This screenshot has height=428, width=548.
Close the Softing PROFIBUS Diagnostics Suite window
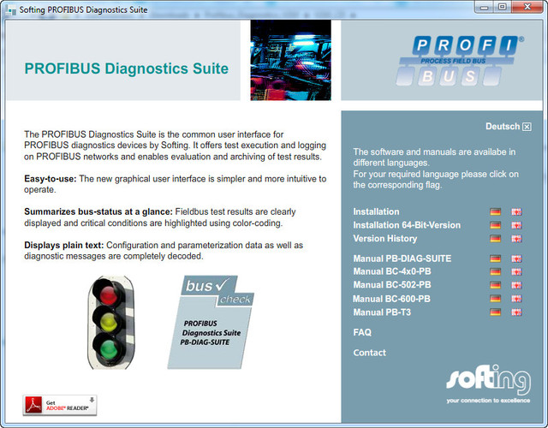(x=527, y=7)
